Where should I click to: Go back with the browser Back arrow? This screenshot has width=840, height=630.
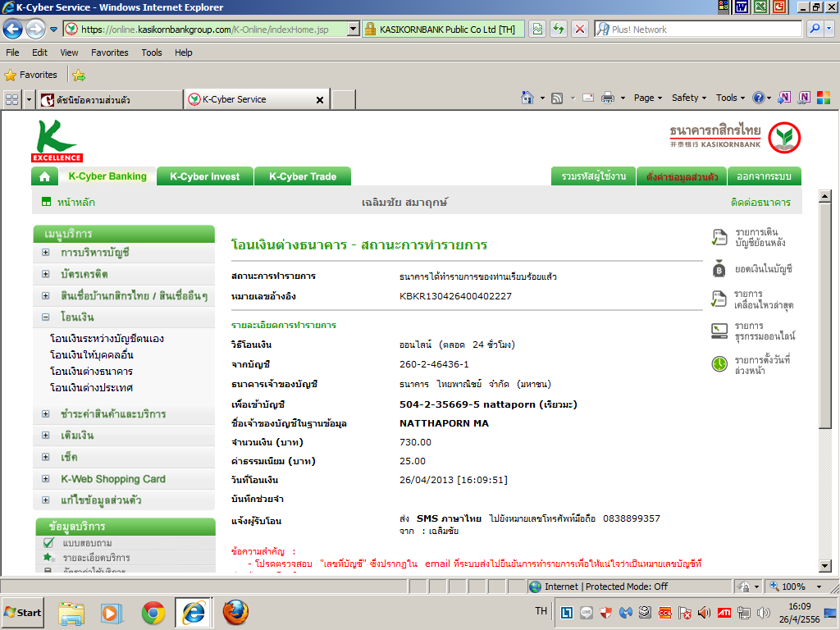[13, 29]
